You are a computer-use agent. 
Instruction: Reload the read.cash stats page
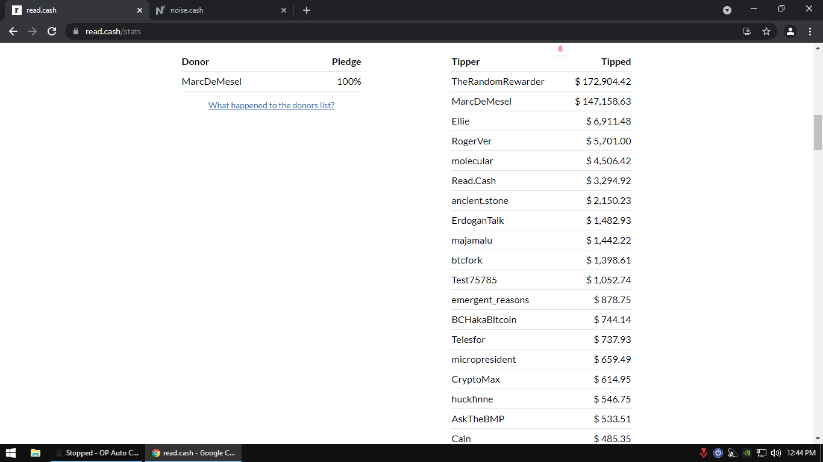[52, 31]
